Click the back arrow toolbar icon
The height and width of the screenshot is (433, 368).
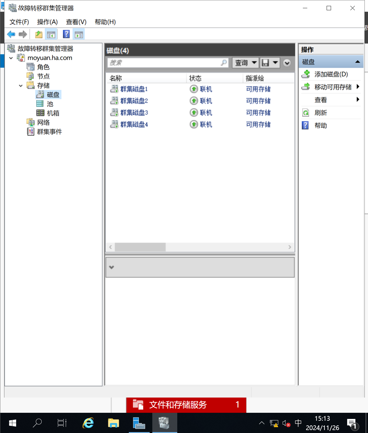(11, 35)
